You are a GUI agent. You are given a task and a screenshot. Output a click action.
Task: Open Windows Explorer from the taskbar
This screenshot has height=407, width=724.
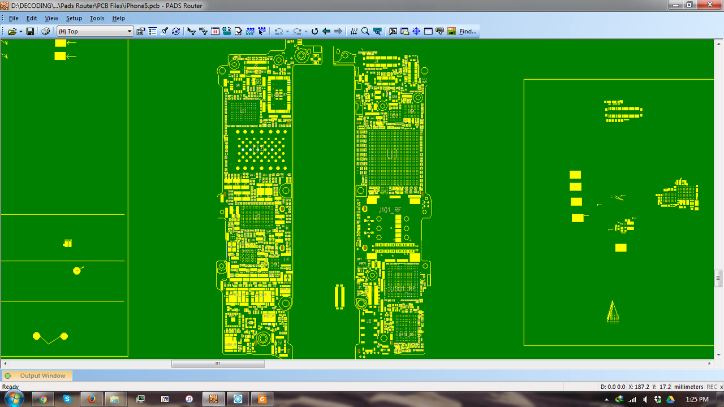pos(116,399)
